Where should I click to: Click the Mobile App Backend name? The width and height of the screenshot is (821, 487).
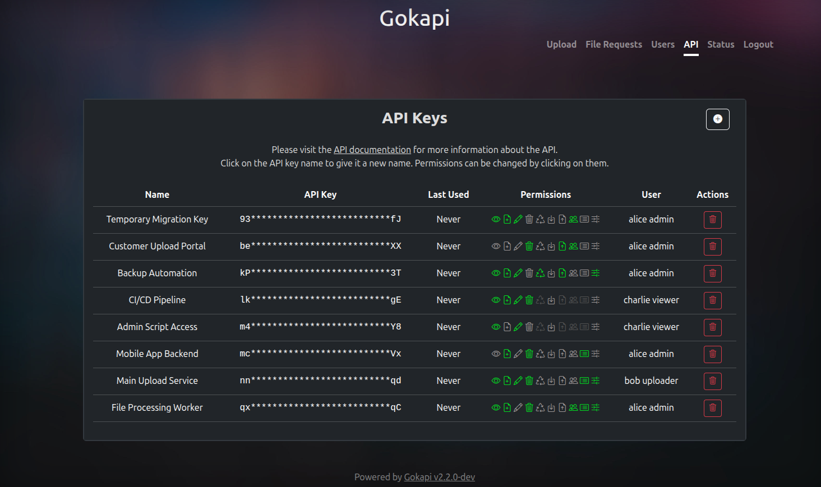pyautogui.click(x=157, y=354)
